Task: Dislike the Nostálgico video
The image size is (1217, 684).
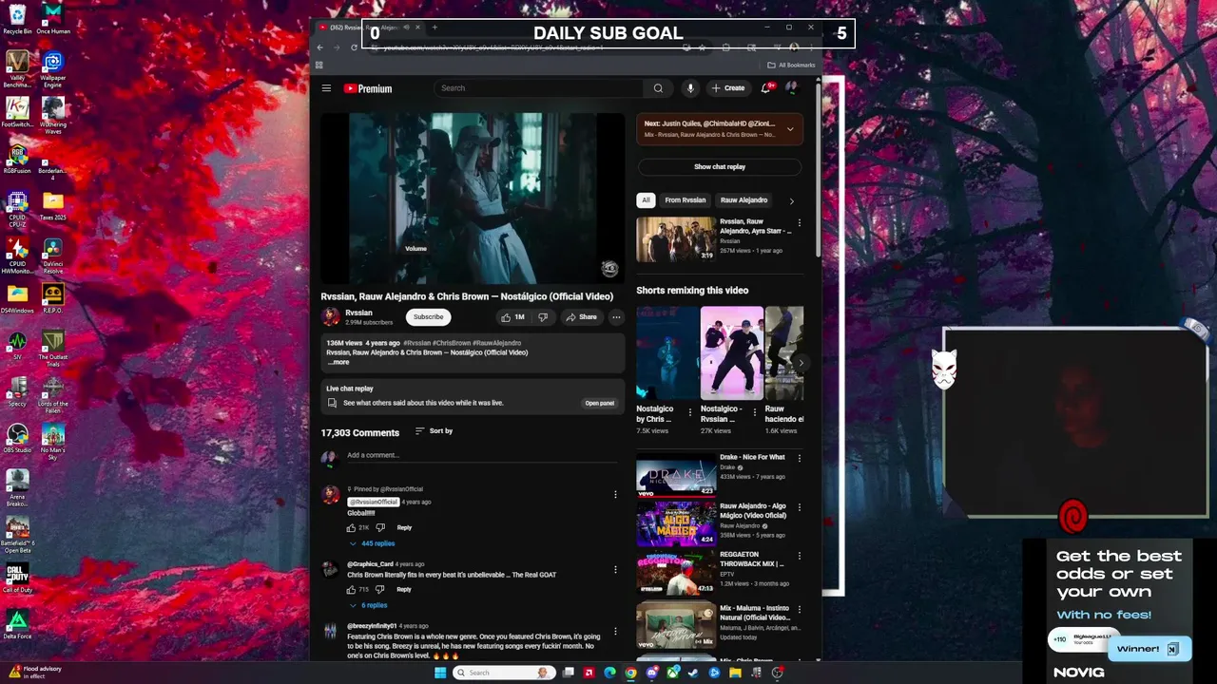Action: (543, 317)
